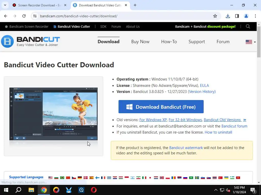Open the site search magnifier icon
Screen dimensions: 261x195
pos(248,26)
